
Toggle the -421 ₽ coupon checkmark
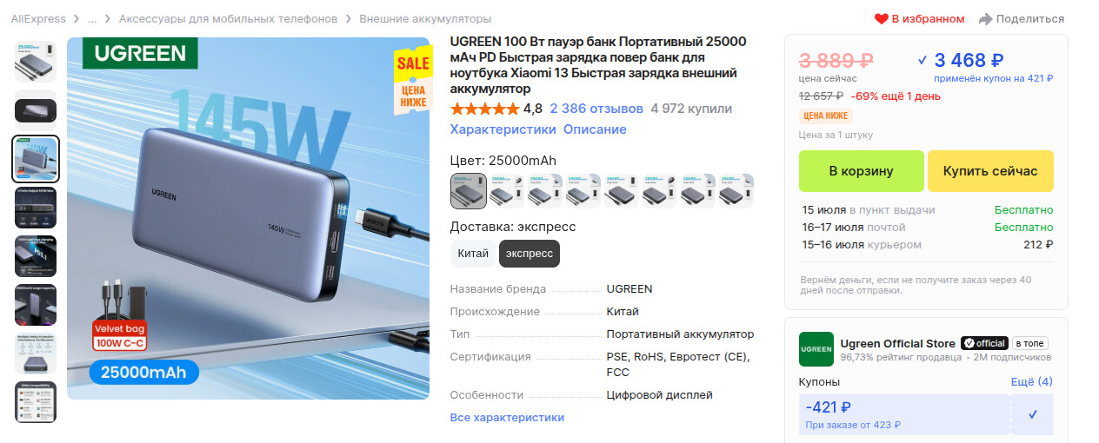(x=1033, y=414)
